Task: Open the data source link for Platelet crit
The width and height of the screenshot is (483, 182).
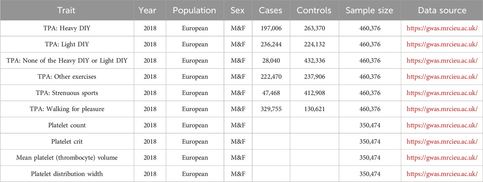Action: pos(442,142)
